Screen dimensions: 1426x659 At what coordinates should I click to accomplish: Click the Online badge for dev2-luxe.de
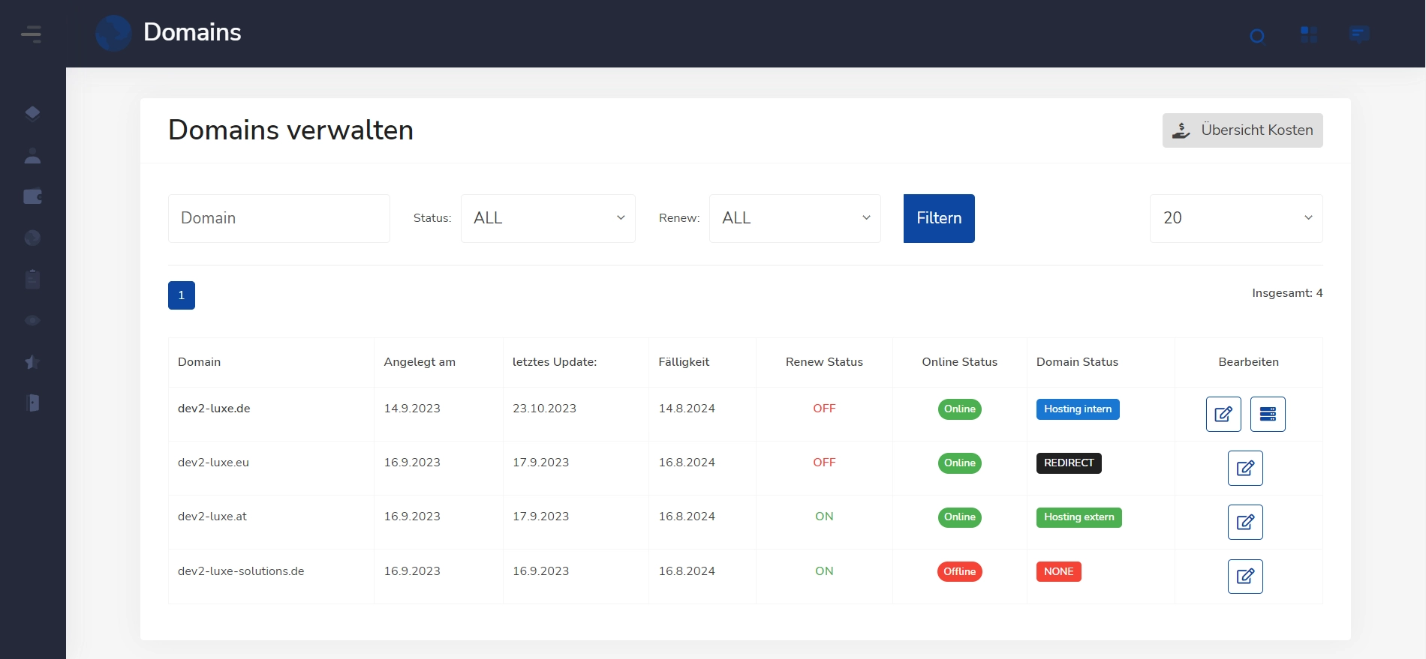(960, 409)
